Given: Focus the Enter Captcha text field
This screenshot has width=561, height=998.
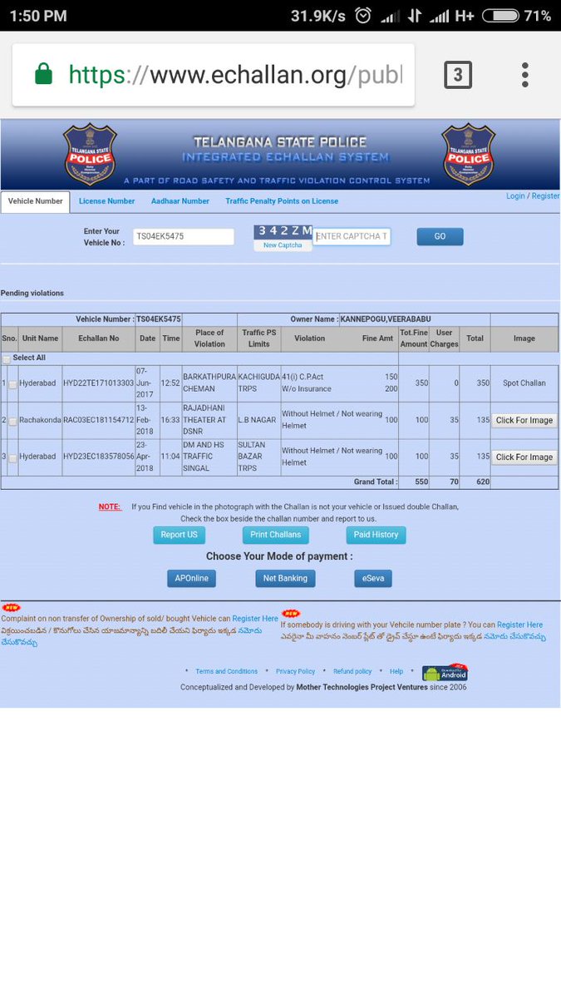Looking at the screenshot, I should point(352,236).
